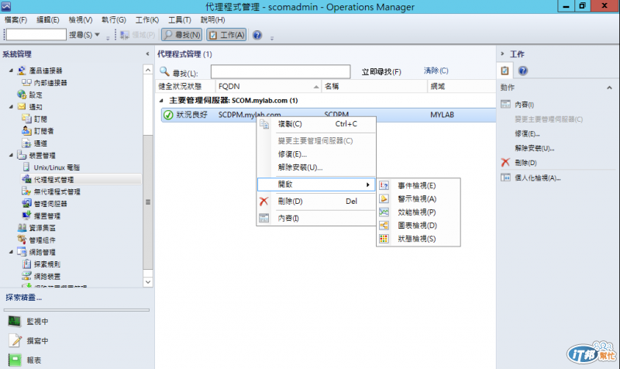620x369 pixels.
Task: Click the 網路裝置 tree icon
Action: 26,276
